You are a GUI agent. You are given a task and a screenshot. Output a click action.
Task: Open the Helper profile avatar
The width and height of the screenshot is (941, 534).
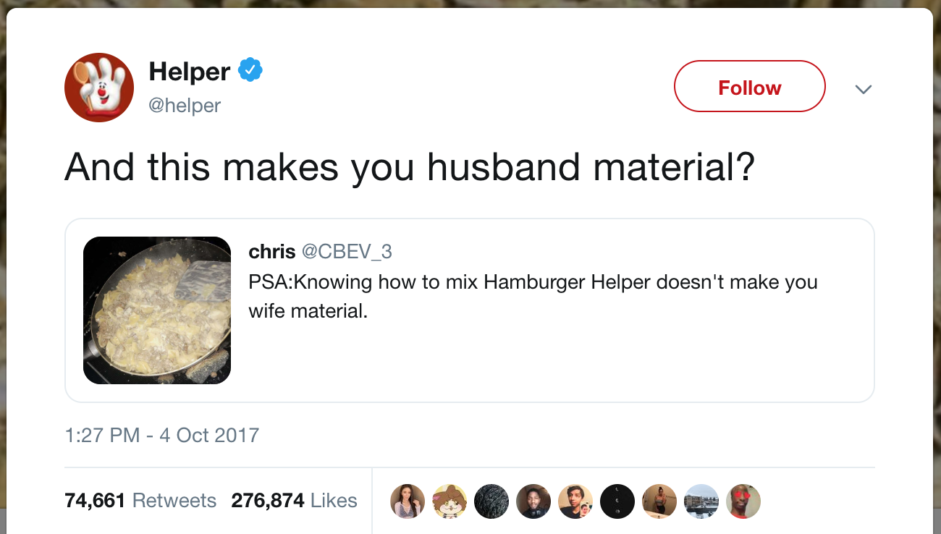point(99,88)
